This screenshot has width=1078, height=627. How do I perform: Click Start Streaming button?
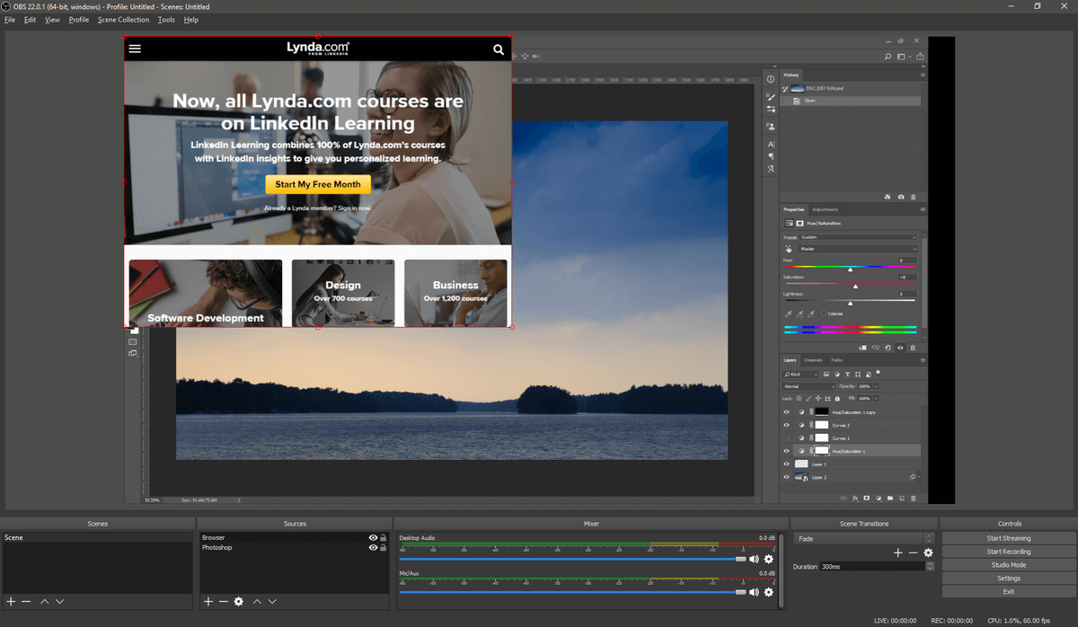pos(1009,538)
